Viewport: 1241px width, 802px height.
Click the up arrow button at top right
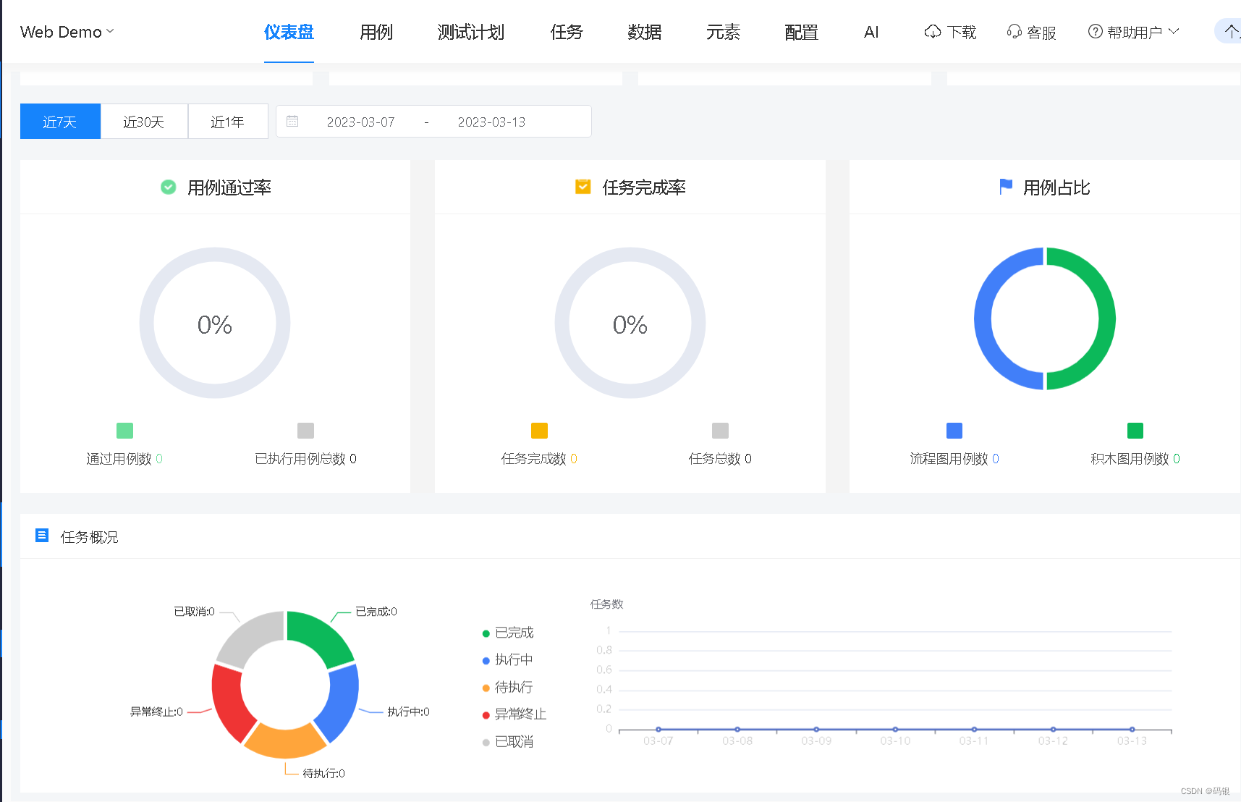point(1230,31)
